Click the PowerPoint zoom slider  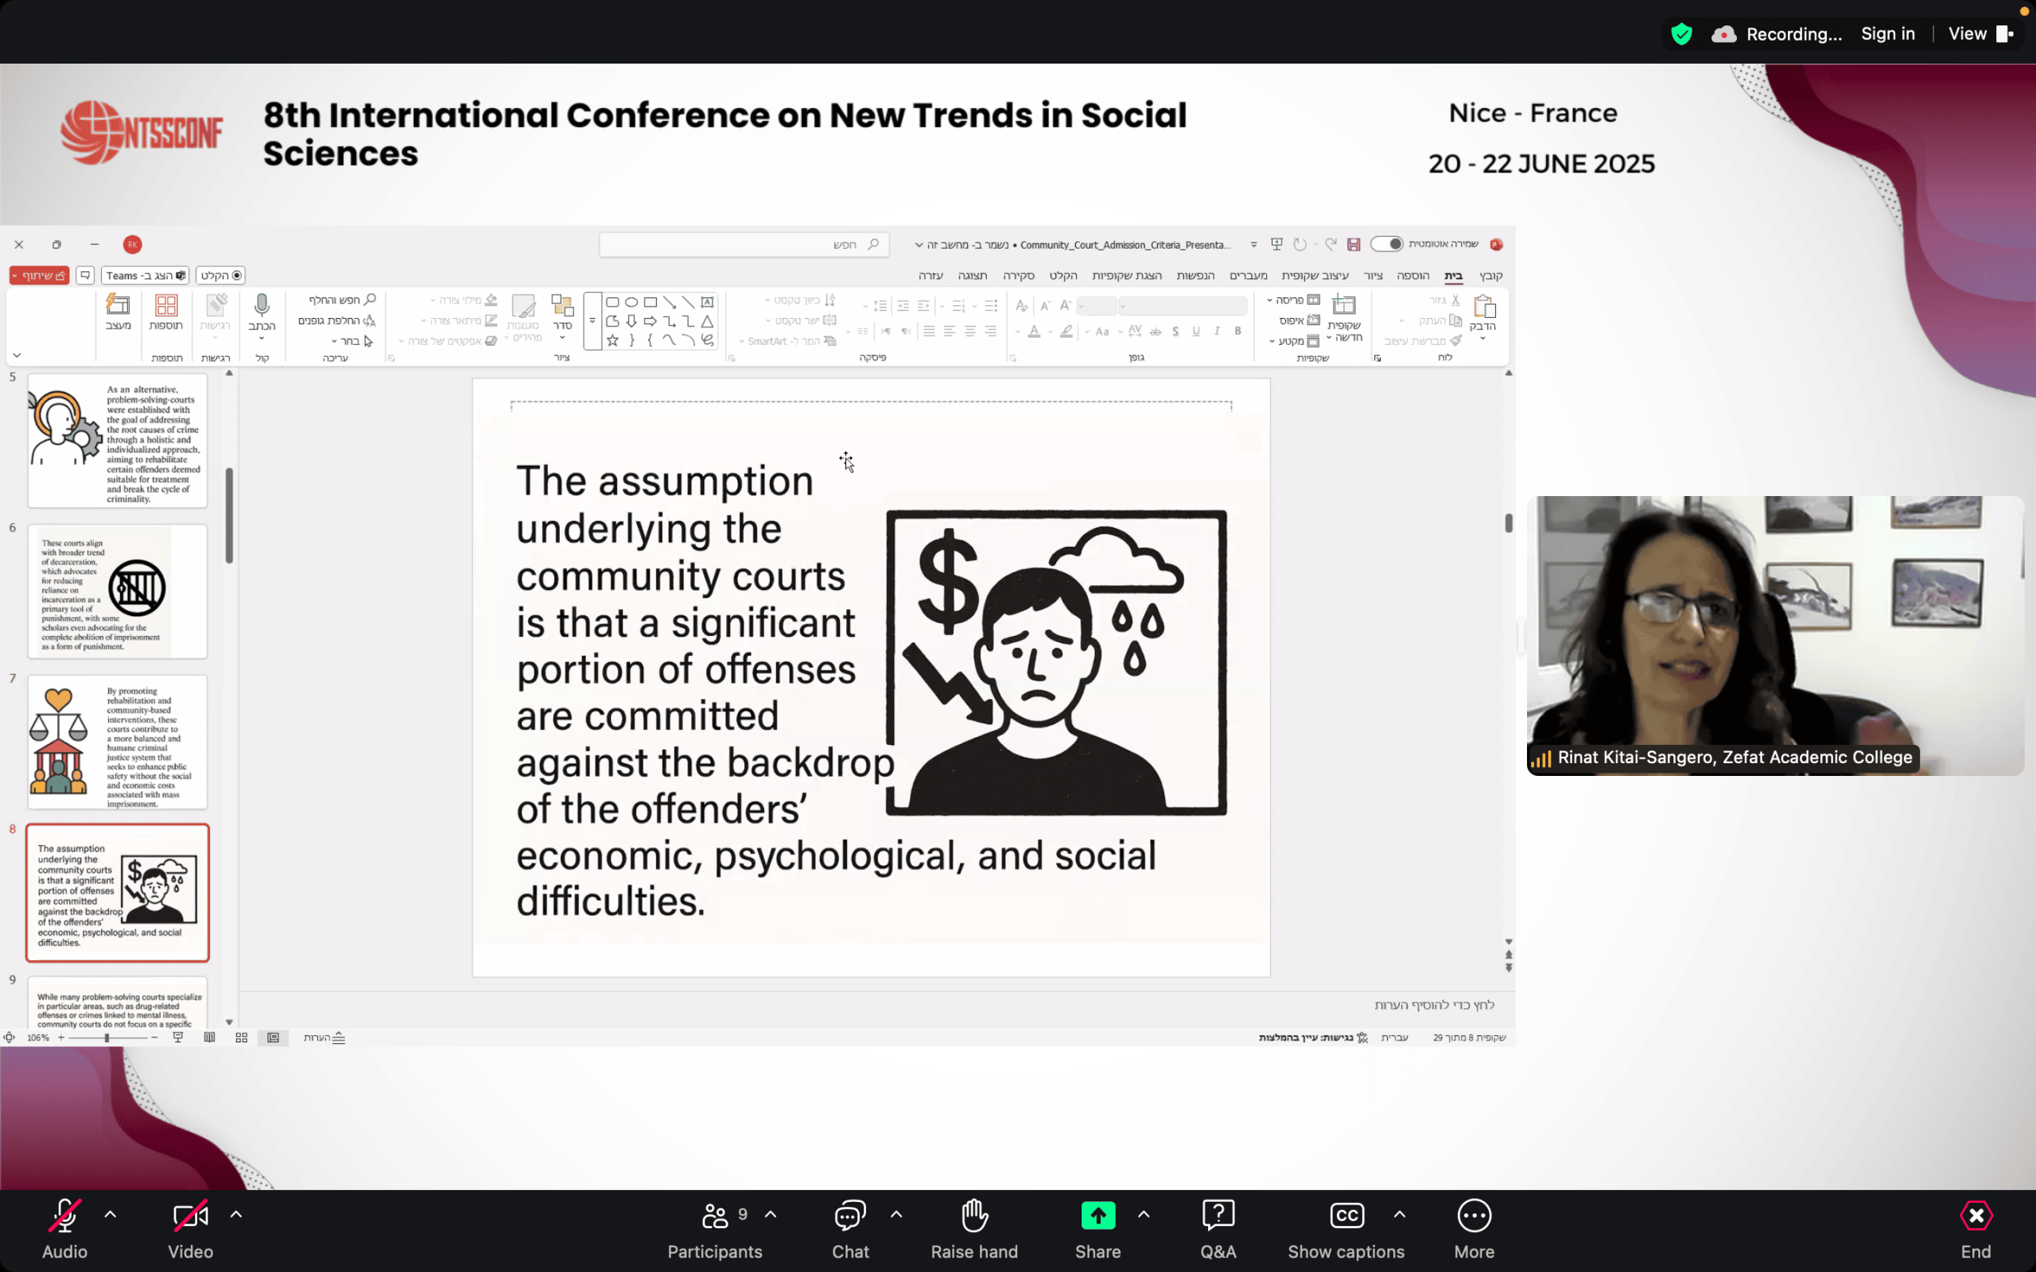(107, 1037)
